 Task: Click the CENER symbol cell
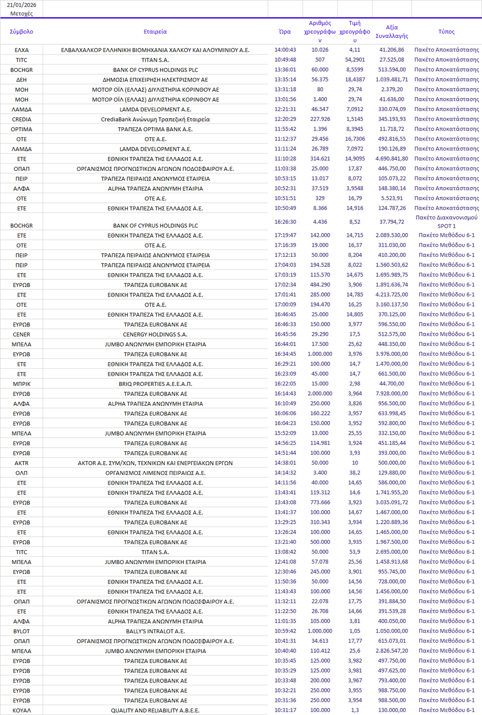pos(22,334)
